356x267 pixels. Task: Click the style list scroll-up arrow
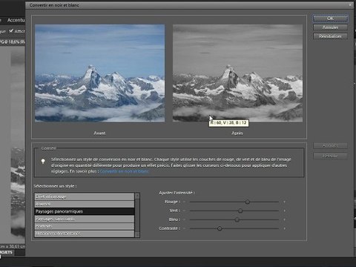click(137, 196)
